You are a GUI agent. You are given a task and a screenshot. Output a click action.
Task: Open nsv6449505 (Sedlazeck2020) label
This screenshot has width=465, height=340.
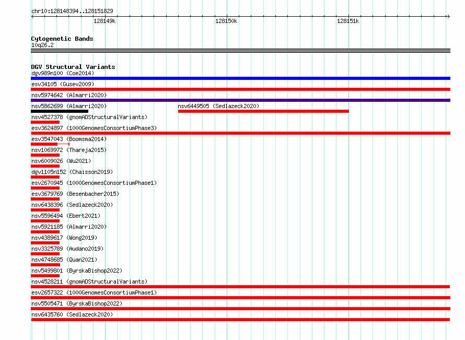pos(218,106)
